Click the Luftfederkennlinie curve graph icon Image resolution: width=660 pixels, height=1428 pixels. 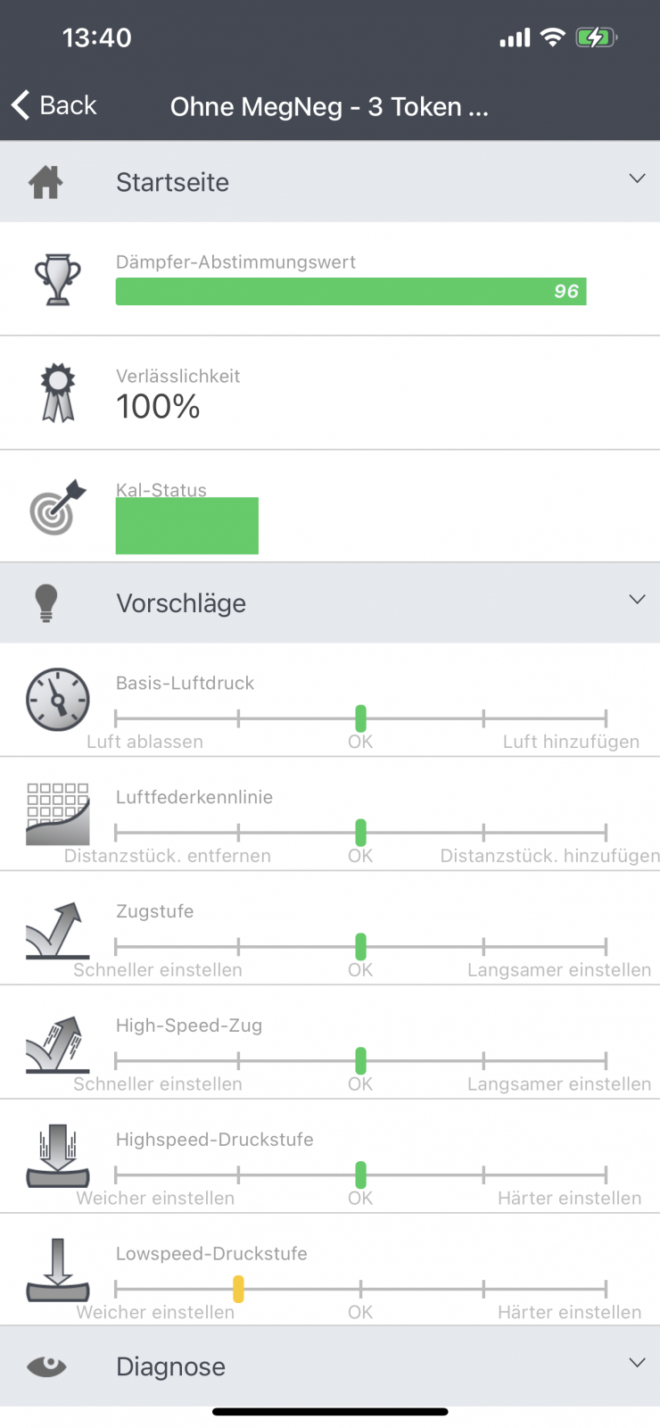click(58, 814)
